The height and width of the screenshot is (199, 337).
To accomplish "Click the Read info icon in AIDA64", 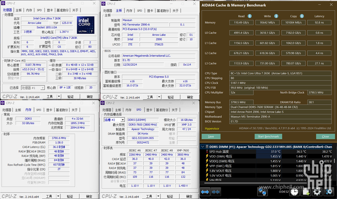I will point(250,16).
